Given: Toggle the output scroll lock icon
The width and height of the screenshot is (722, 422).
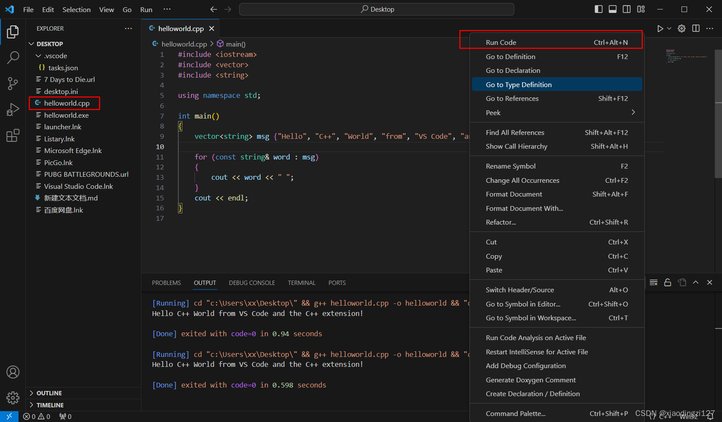Looking at the screenshot, I should coord(668,283).
